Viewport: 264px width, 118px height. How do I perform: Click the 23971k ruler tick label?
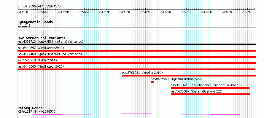point(186,12)
